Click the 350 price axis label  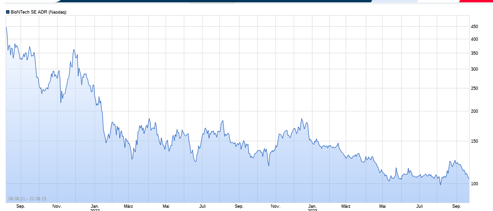tap(474, 53)
